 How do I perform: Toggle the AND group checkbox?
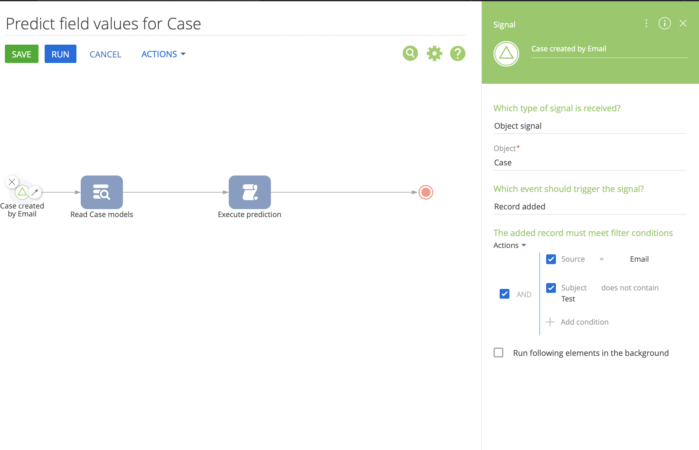pyautogui.click(x=505, y=294)
